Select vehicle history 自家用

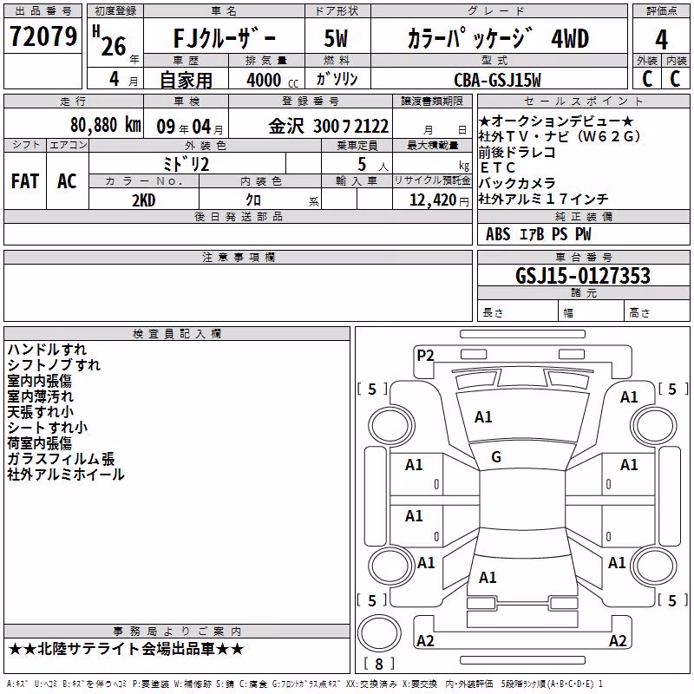pyautogui.click(x=186, y=80)
